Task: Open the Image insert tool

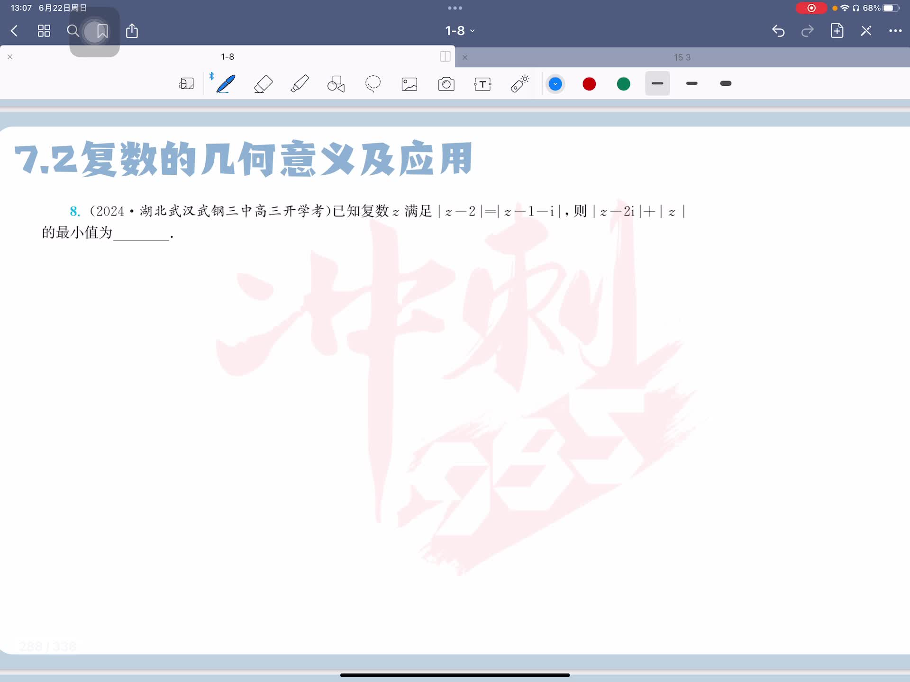Action: pos(409,84)
